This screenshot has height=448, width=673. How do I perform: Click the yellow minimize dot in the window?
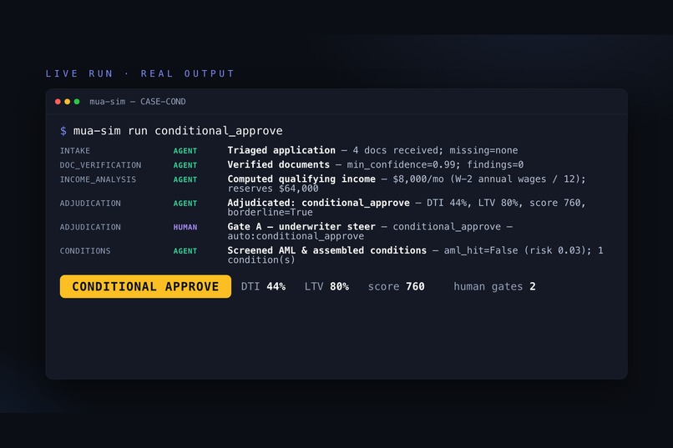(x=67, y=102)
